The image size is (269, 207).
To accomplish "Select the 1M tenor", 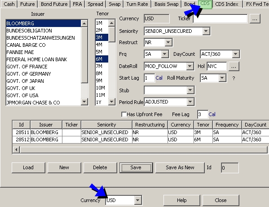I will click(x=102, y=23).
